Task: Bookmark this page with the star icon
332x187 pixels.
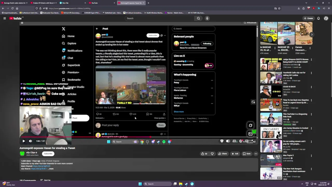Action: pos(279,8)
